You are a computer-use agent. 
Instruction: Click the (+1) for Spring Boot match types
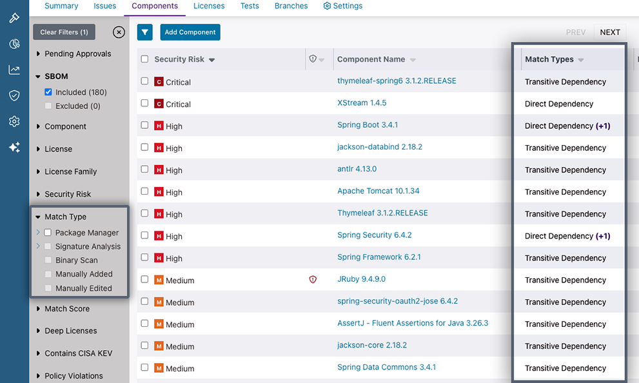[603, 126]
